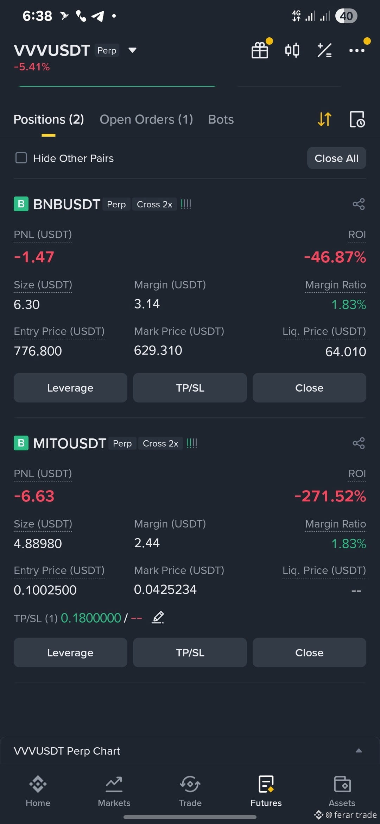Open the candlestick chart icon
This screenshot has width=380, height=824.
tap(292, 50)
